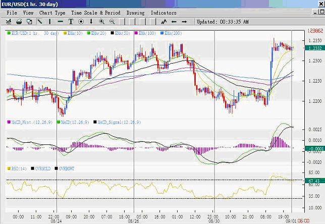Screen dimensions: 325x224
Task: Click the MACD_Hist.(12,26,9) legend label
Action: click(32, 122)
